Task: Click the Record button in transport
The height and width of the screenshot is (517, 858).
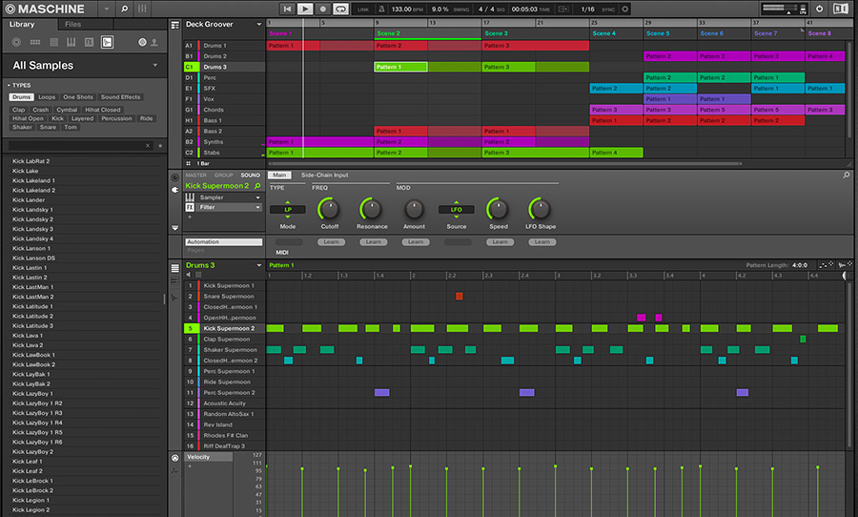Action: coord(322,9)
